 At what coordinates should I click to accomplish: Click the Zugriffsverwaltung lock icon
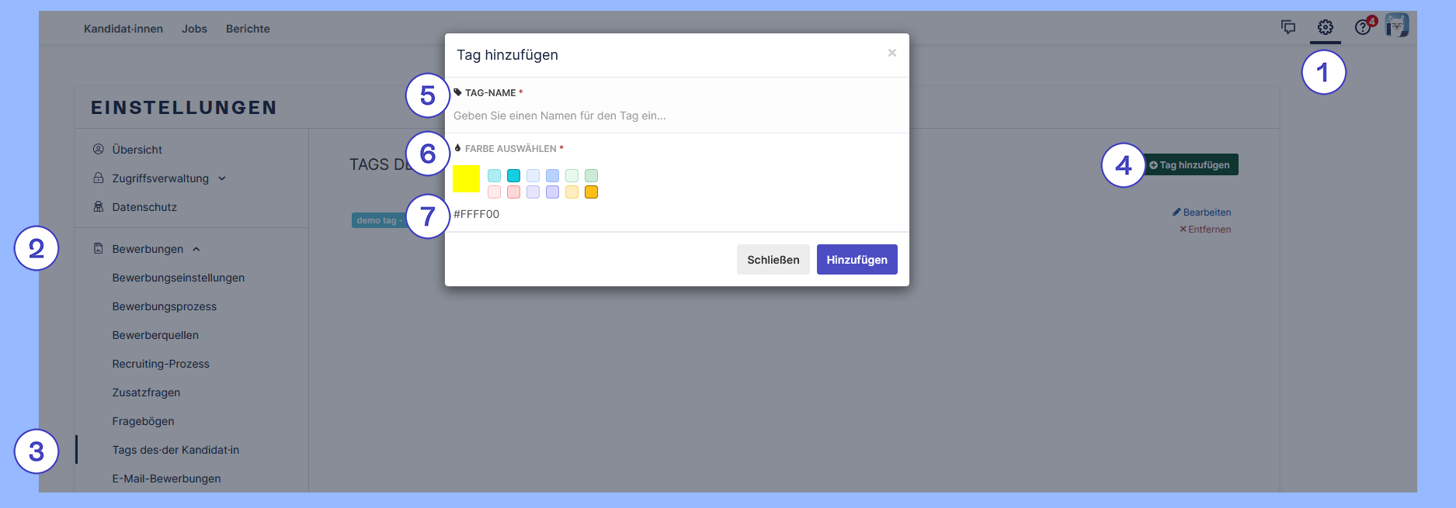pyautogui.click(x=99, y=178)
